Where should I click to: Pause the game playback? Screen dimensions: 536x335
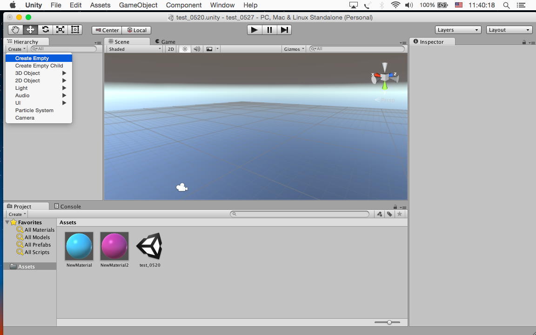tap(269, 30)
